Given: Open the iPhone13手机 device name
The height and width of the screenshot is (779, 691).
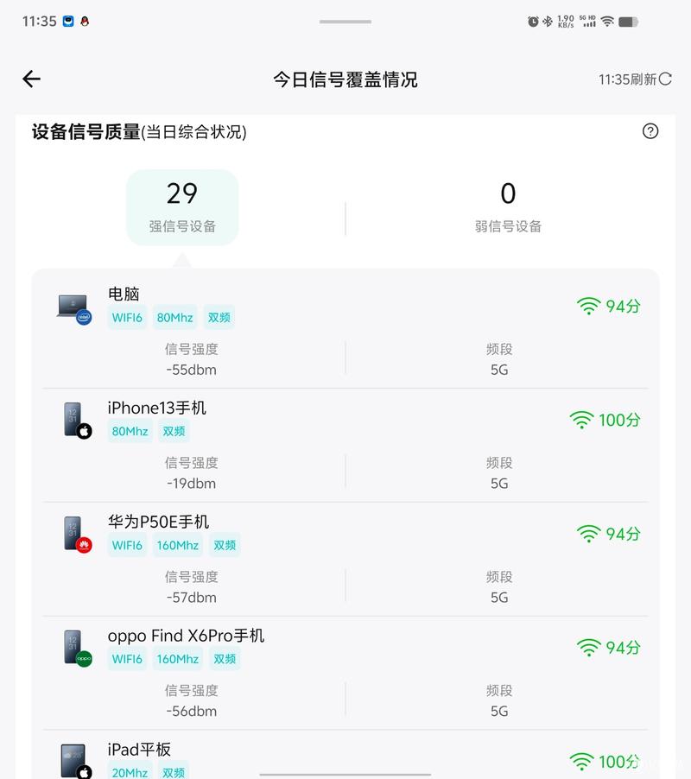Looking at the screenshot, I should [157, 408].
